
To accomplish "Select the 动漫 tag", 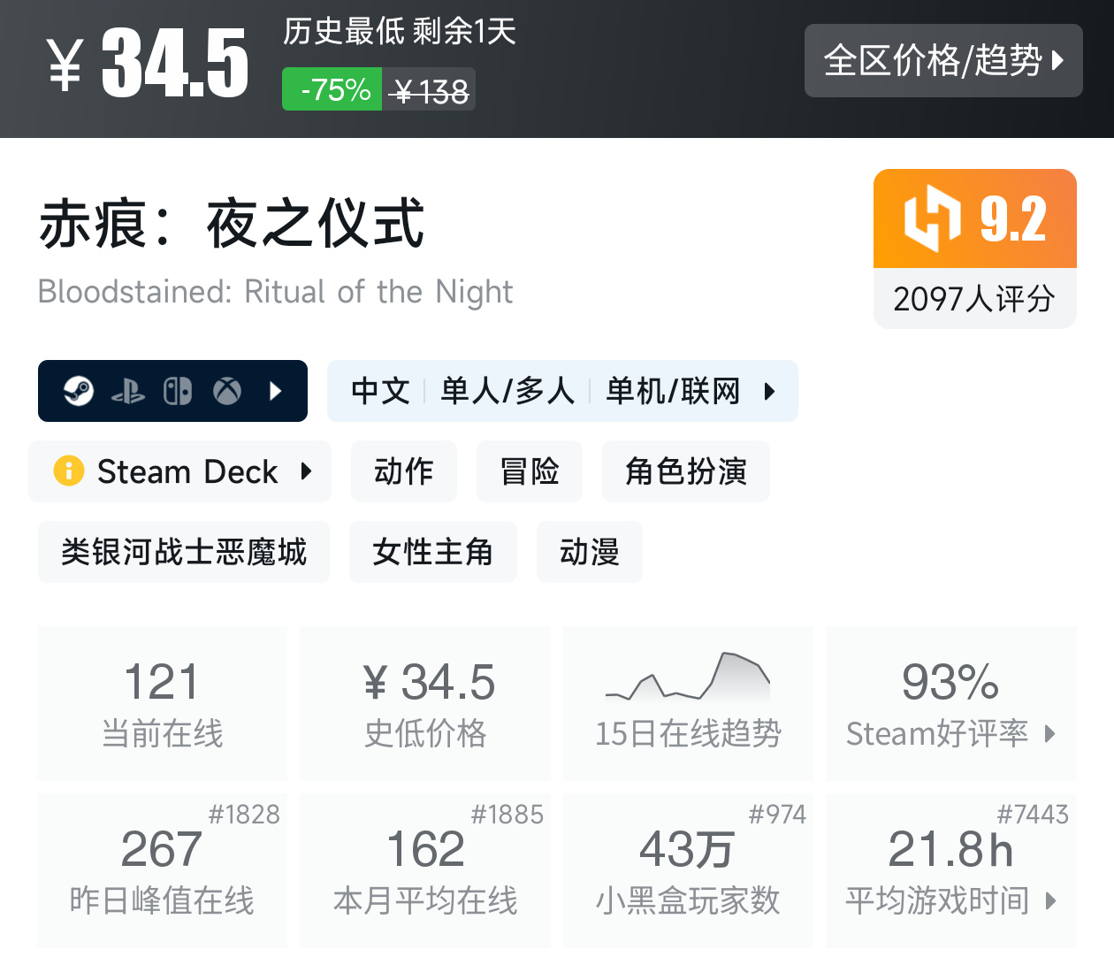I will (x=590, y=552).
